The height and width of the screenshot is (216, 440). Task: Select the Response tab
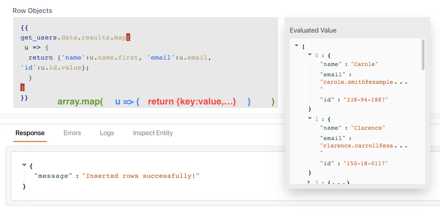coord(30,133)
